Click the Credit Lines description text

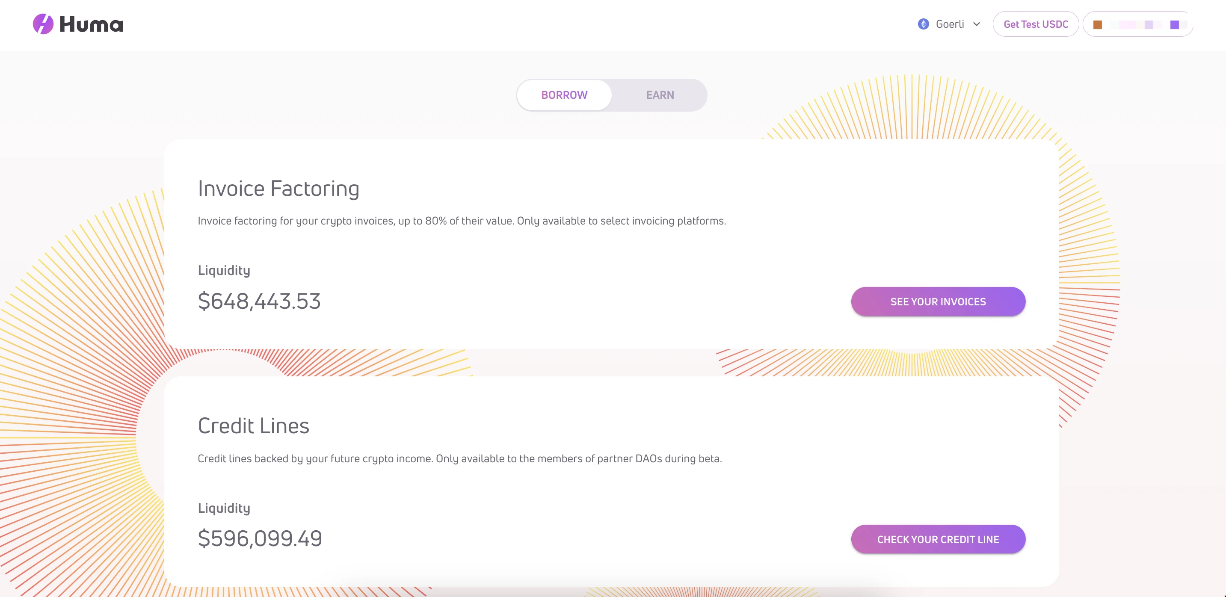tap(459, 458)
